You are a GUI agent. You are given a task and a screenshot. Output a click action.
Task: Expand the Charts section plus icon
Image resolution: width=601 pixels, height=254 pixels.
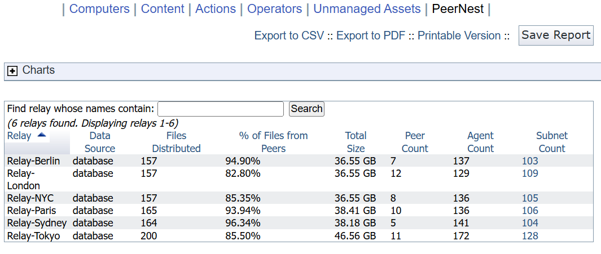point(12,71)
